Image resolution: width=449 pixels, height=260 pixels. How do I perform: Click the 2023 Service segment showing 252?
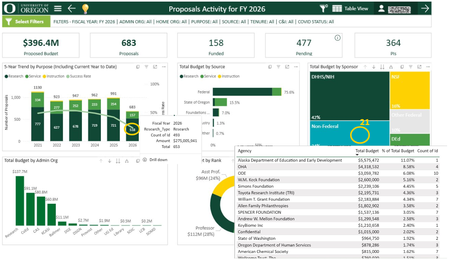[76, 106]
